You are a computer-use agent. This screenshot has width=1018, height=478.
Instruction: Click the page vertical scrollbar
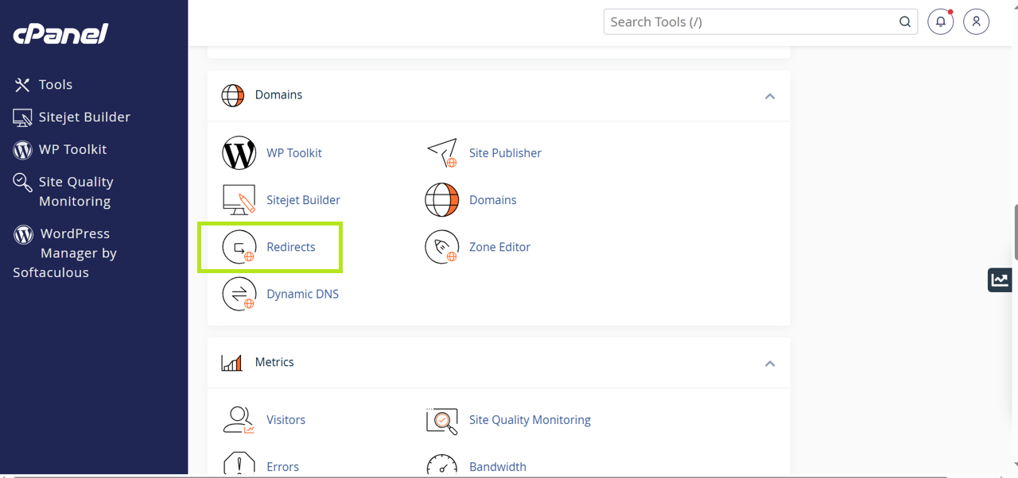pos(1015,232)
